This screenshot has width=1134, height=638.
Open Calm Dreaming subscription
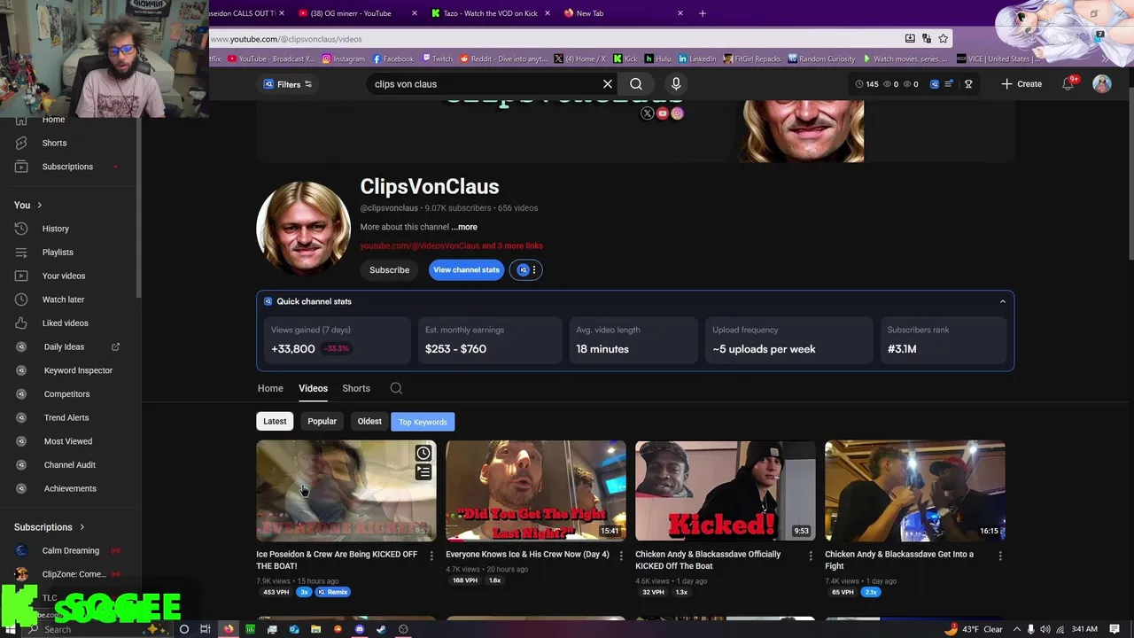70,550
